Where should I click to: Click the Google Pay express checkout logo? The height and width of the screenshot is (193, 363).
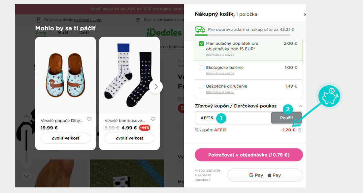pyautogui.click(x=256, y=175)
